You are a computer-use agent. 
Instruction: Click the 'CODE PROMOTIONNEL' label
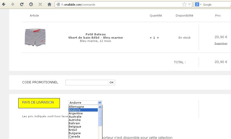pyautogui.click(x=40, y=82)
